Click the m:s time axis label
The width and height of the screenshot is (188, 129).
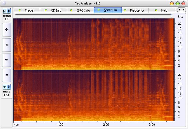(x=16, y=125)
